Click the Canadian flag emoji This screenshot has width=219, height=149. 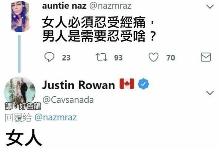point(127,84)
